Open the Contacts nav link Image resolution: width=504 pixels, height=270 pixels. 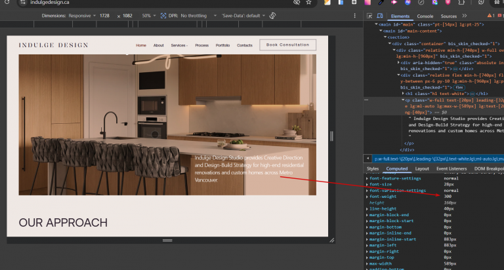click(x=245, y=45)
